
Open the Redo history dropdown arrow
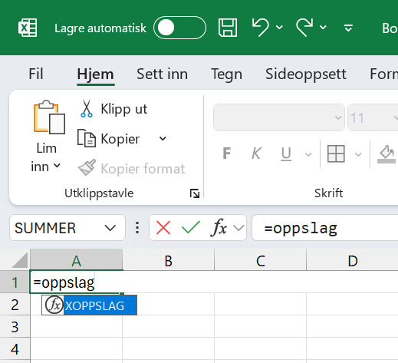(323, 27)
